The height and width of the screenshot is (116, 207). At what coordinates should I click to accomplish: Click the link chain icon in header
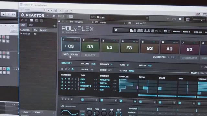pos(174,19)
